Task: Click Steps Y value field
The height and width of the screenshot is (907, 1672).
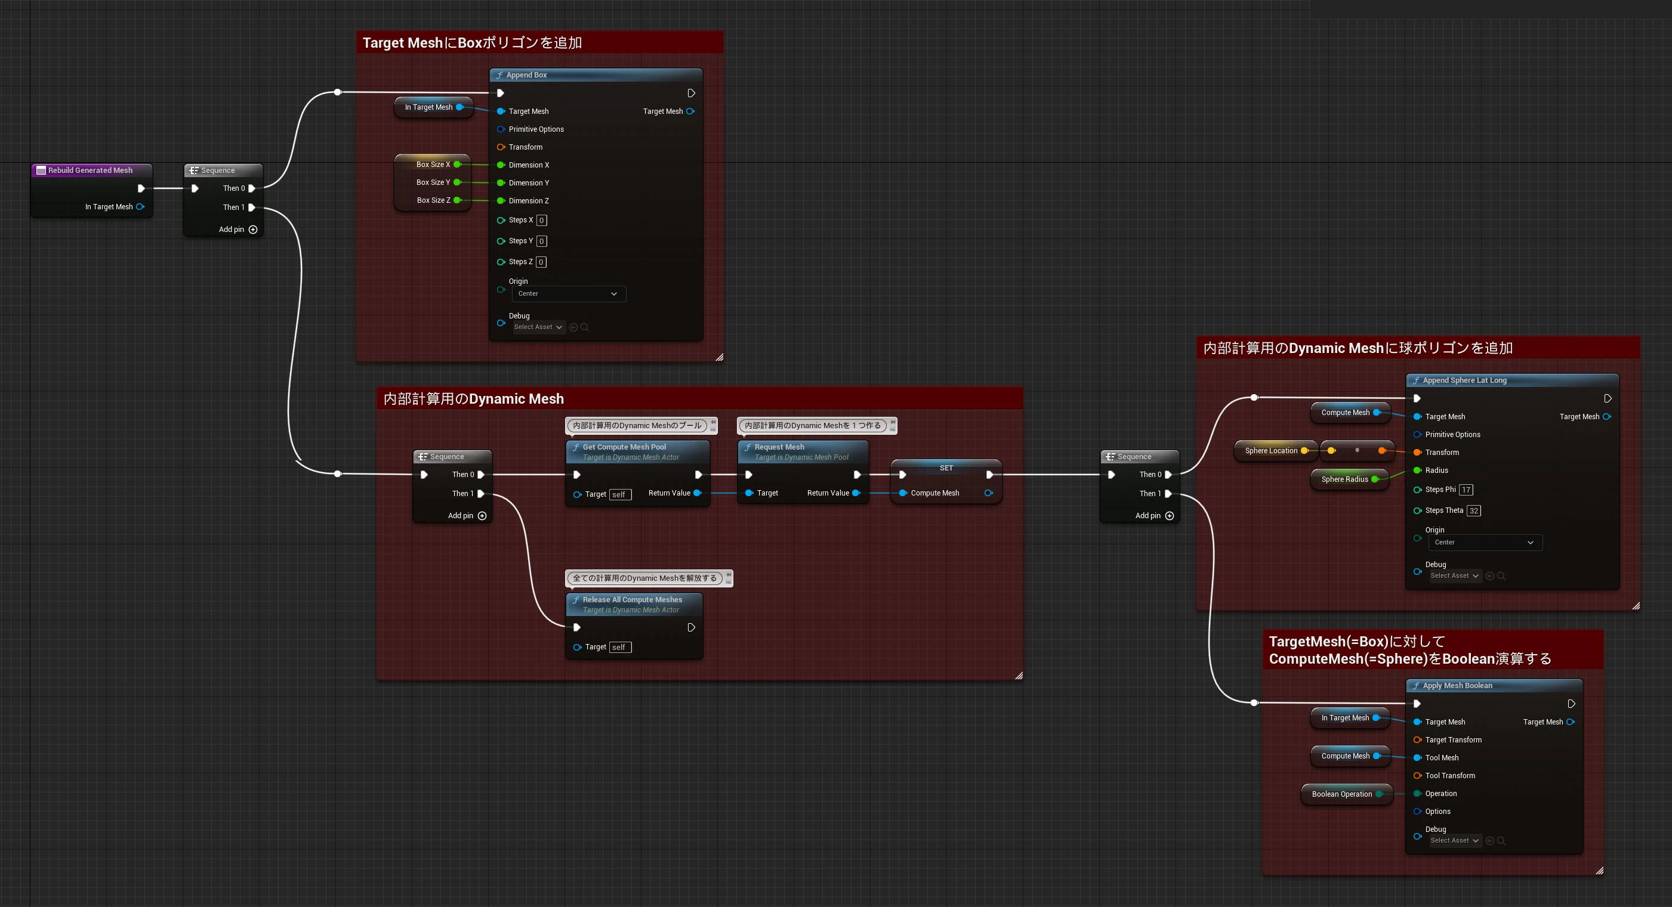Action: click(541, 242)
